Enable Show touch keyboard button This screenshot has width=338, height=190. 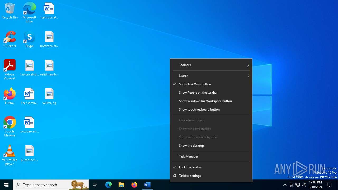(211, 110)
